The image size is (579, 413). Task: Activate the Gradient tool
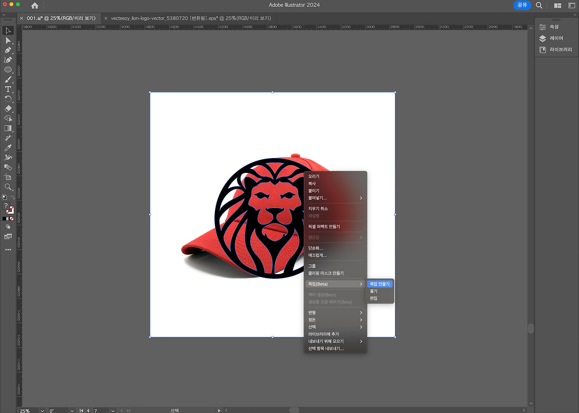point(8,128)
